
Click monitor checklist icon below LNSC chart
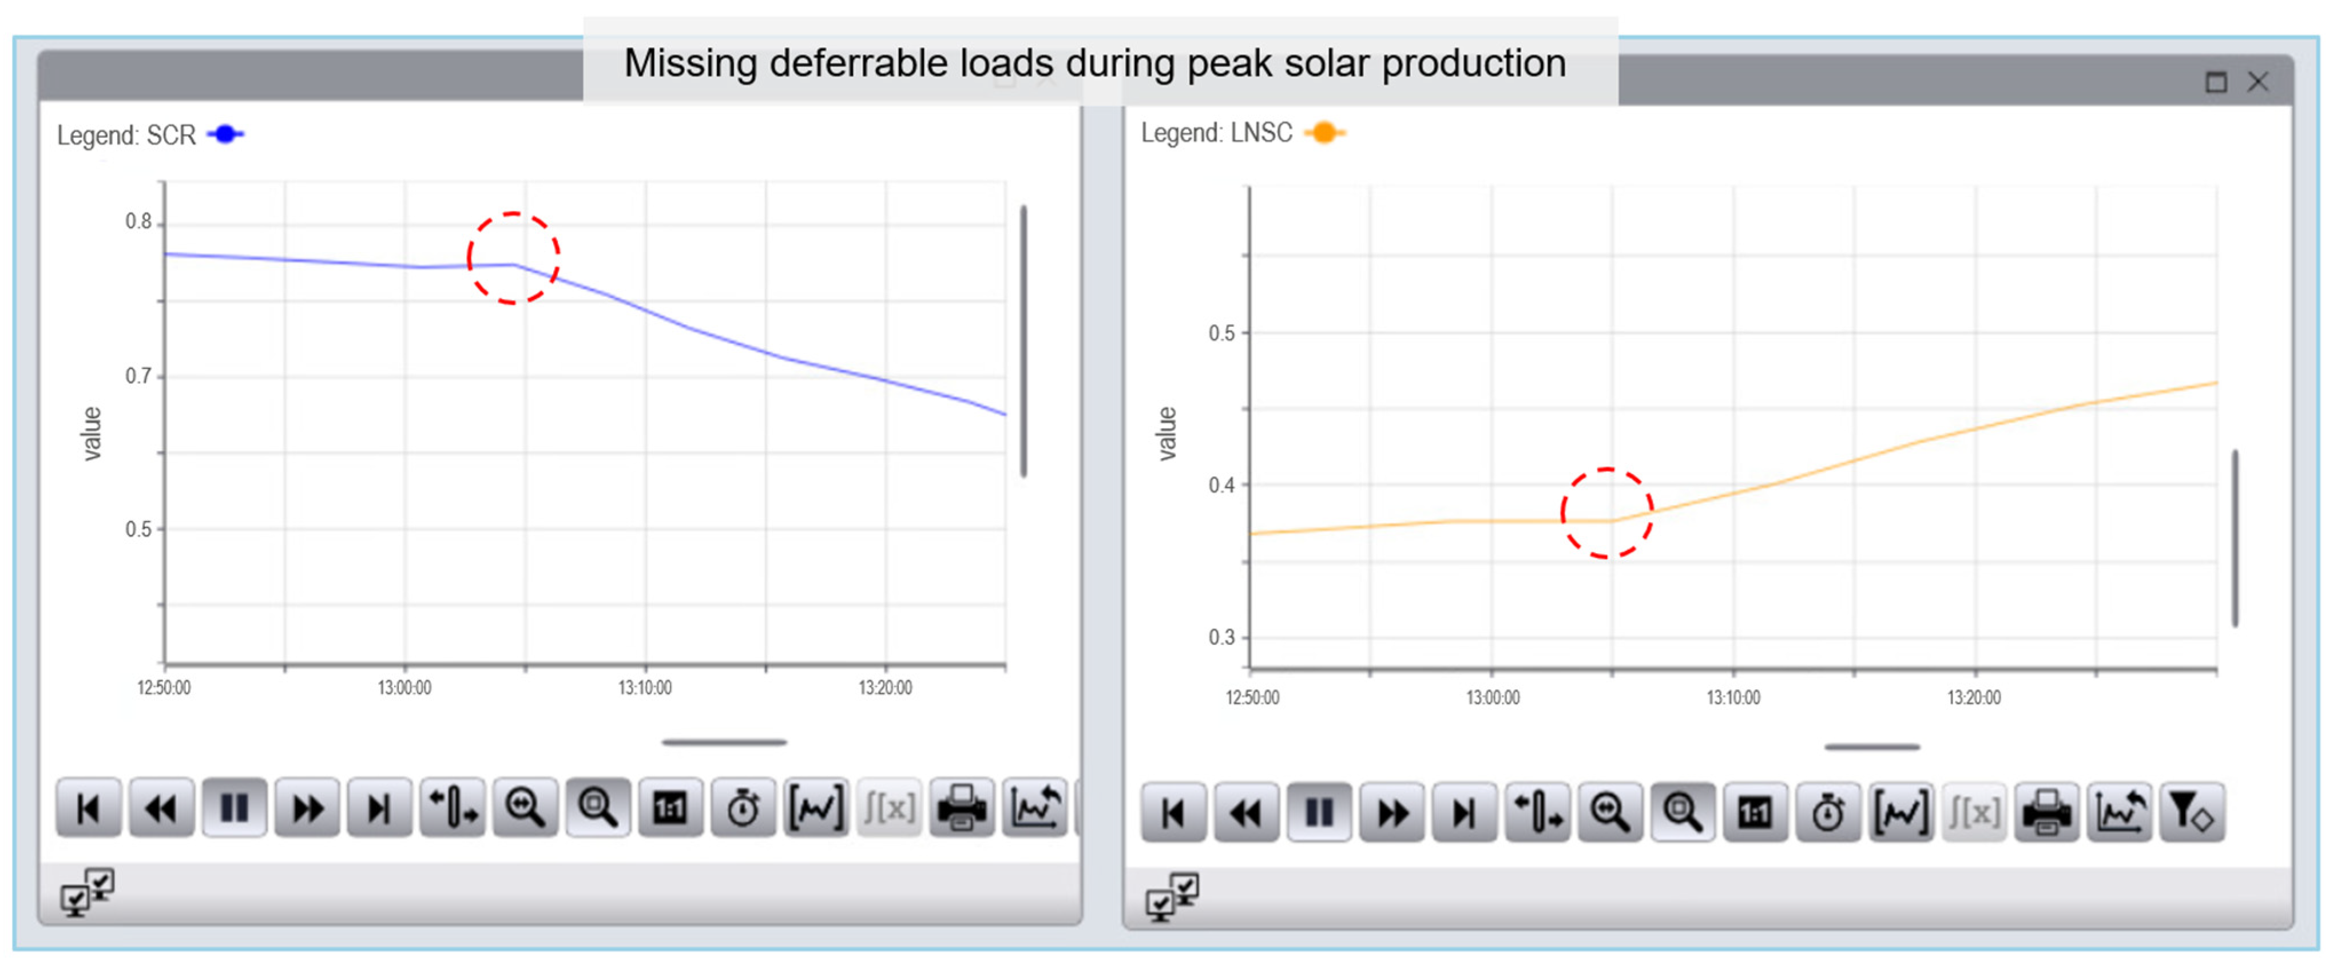pyautogui.click(x=1171, y=896)
